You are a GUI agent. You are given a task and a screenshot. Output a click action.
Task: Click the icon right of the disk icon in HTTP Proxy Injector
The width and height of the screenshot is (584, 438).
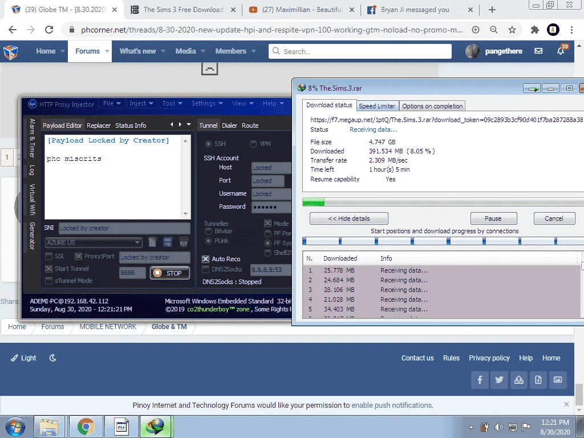[x=183, y=242]
